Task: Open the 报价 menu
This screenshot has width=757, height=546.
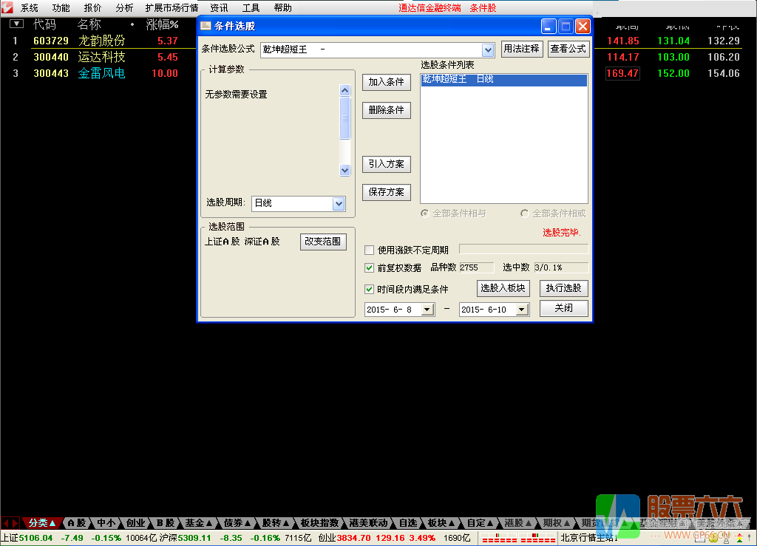Action: (92, 7)
